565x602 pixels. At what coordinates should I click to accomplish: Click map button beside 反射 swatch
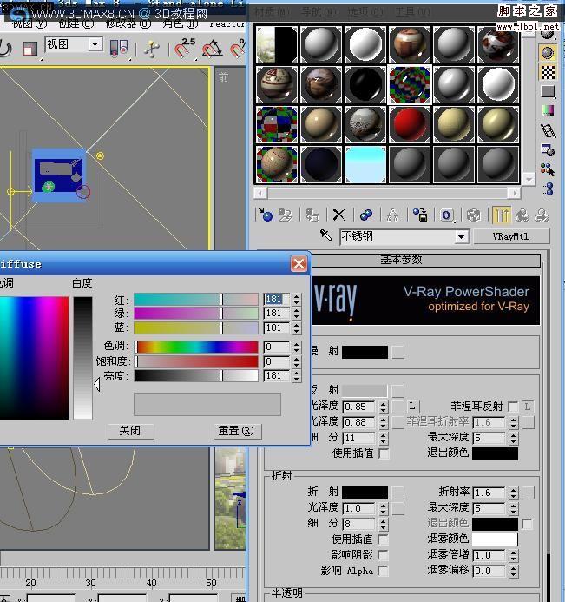tap(397, 391)
